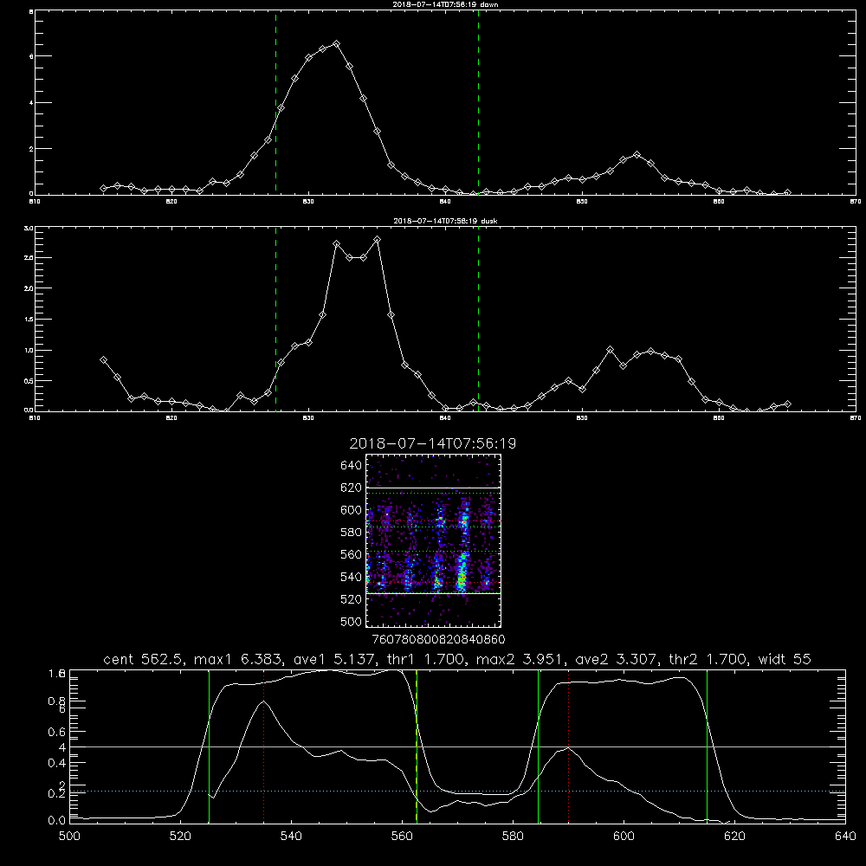Click the 520 label on bottom plot x-axis
This screenshot has width=866, height=866.
181,837
